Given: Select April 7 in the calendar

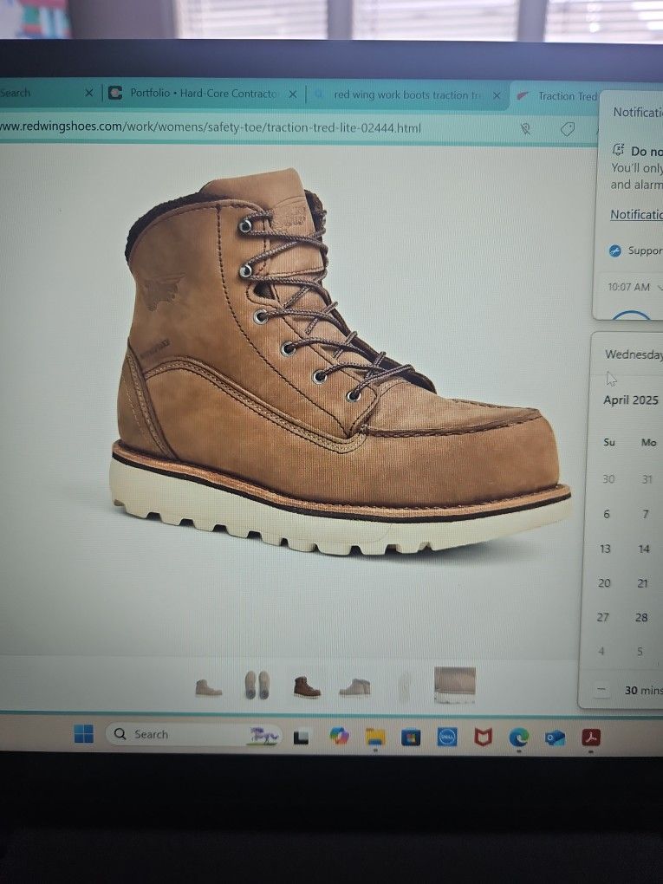Looking at the screenshot, I should pyautogui.click(x=645, y=514).
